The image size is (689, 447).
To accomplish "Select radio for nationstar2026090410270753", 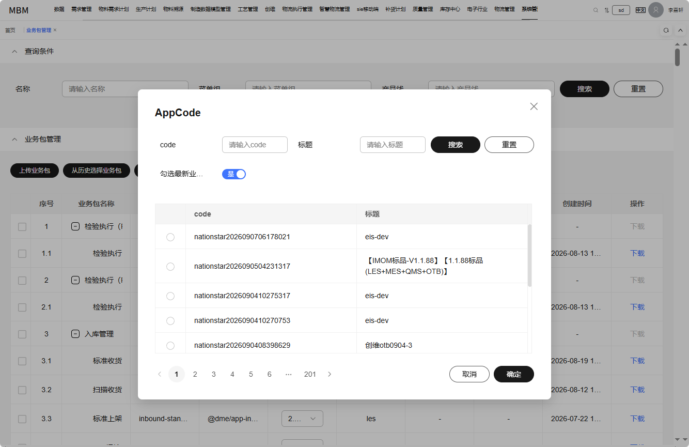I will [x=170, y=321].
